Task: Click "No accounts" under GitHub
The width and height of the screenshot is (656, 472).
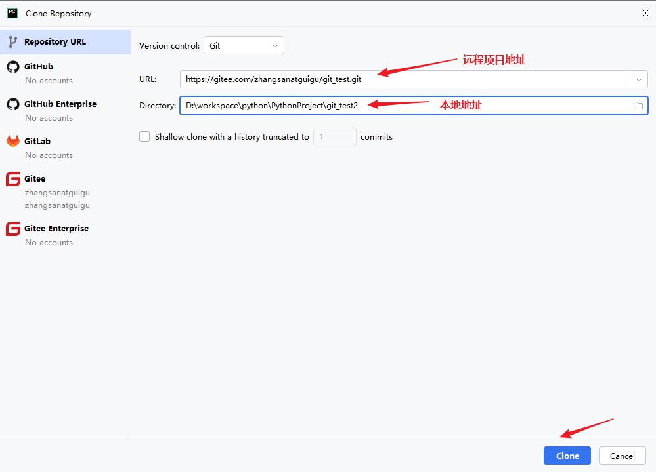Action: pos(49,81)
